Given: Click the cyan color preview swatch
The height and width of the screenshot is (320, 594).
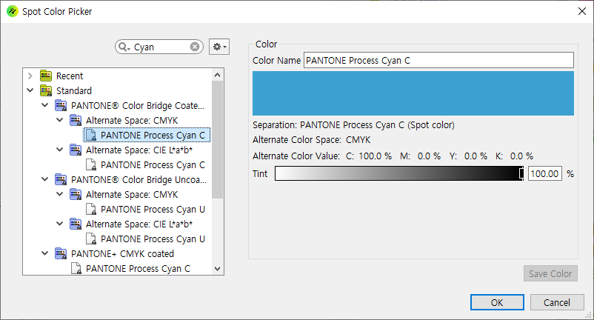Looking at the screenshot, I should (x=413, y=93).
